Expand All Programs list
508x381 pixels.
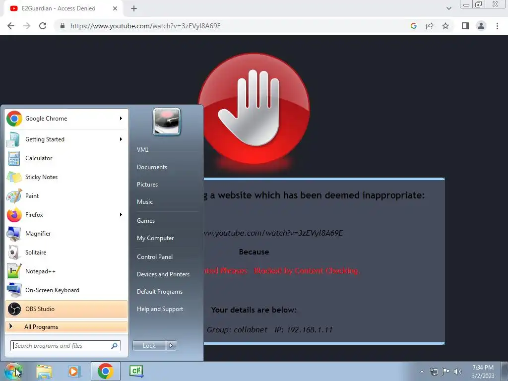(66, 327)
